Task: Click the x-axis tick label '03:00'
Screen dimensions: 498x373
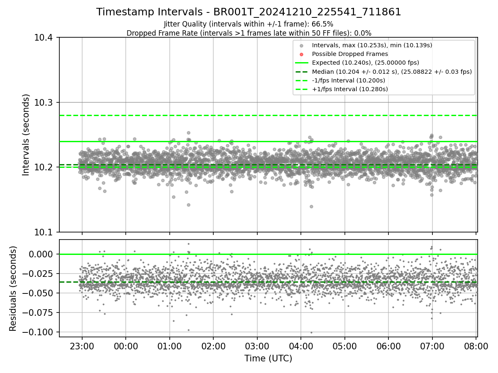Action: pyautogui.click(x=257, y=346)
